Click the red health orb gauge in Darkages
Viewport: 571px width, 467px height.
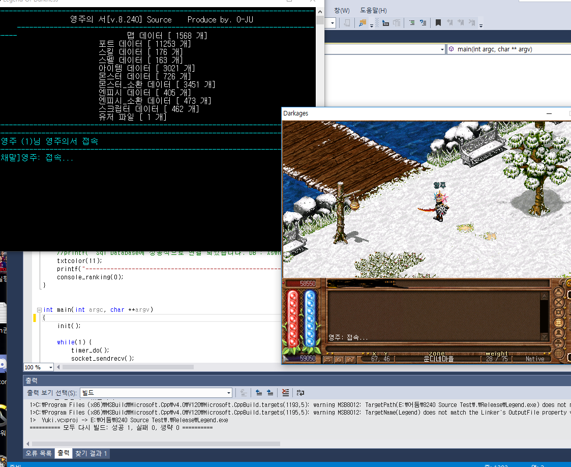tap(292, 319)
